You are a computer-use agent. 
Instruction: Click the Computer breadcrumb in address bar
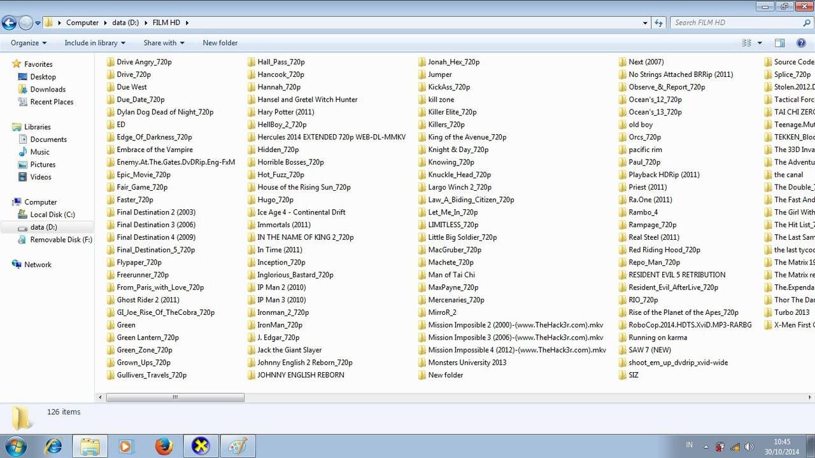pyautogui.click(x=83, y=23)
